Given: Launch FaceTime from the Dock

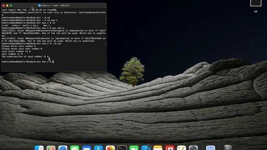Looking at the screenshot, I should point(134,148).
